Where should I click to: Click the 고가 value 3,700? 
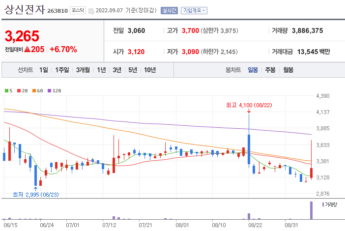coord(190,30)
